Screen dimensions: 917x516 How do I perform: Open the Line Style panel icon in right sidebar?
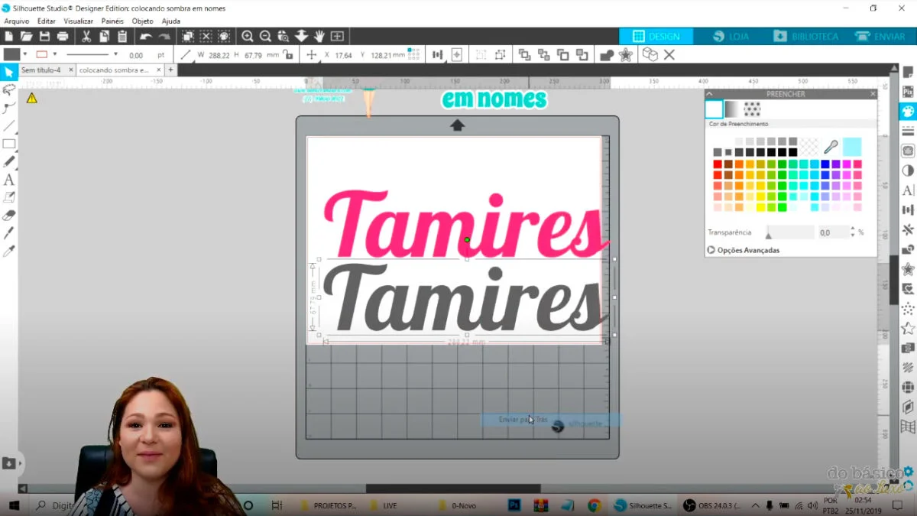point(908,131)
